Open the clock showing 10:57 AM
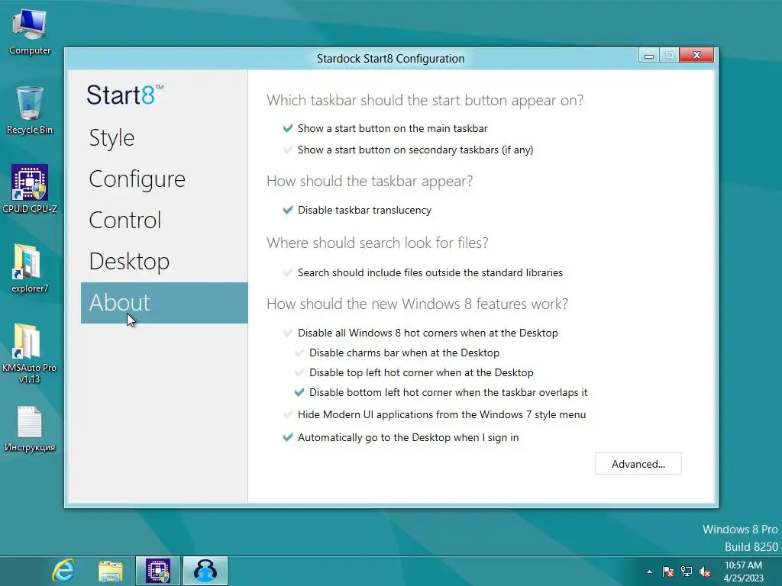The height and width of the screenshot is (586, 782). pos(744,572)
